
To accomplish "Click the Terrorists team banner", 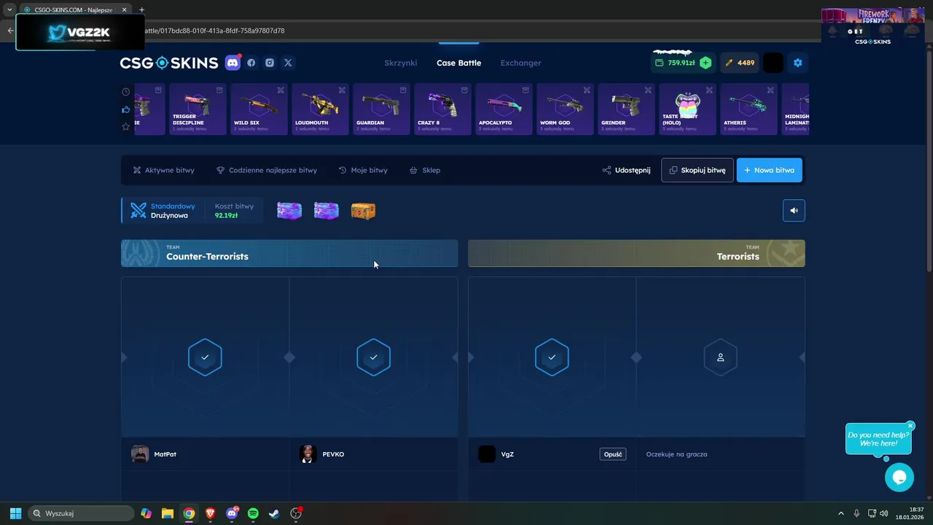I will (636, 253).
